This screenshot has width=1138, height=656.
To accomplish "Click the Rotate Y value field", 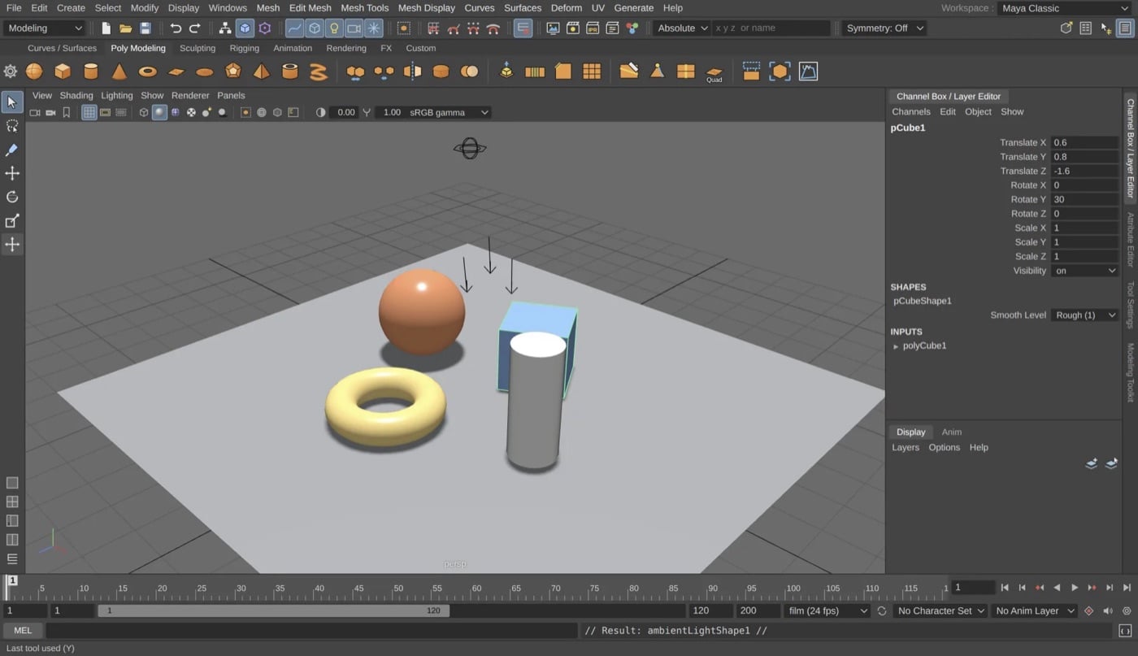I will [1085, 199].
